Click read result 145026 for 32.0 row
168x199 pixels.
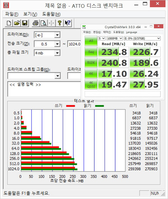coord(151,143)
